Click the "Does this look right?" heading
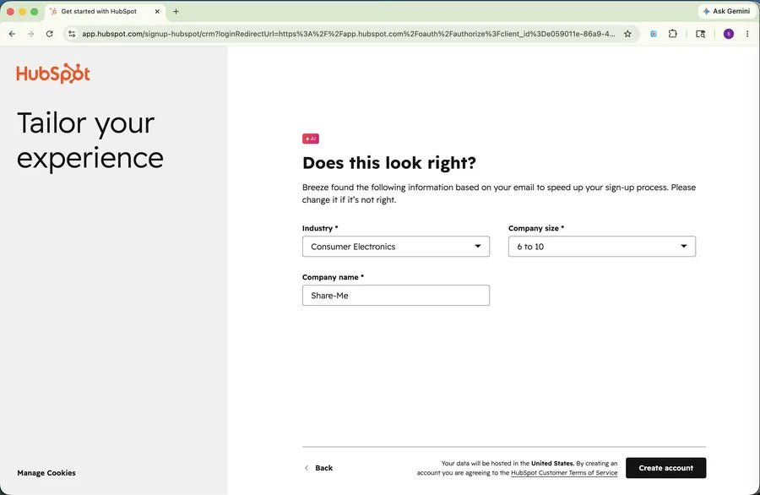This screenshot has height=495, width=760. tap(389, 163)
